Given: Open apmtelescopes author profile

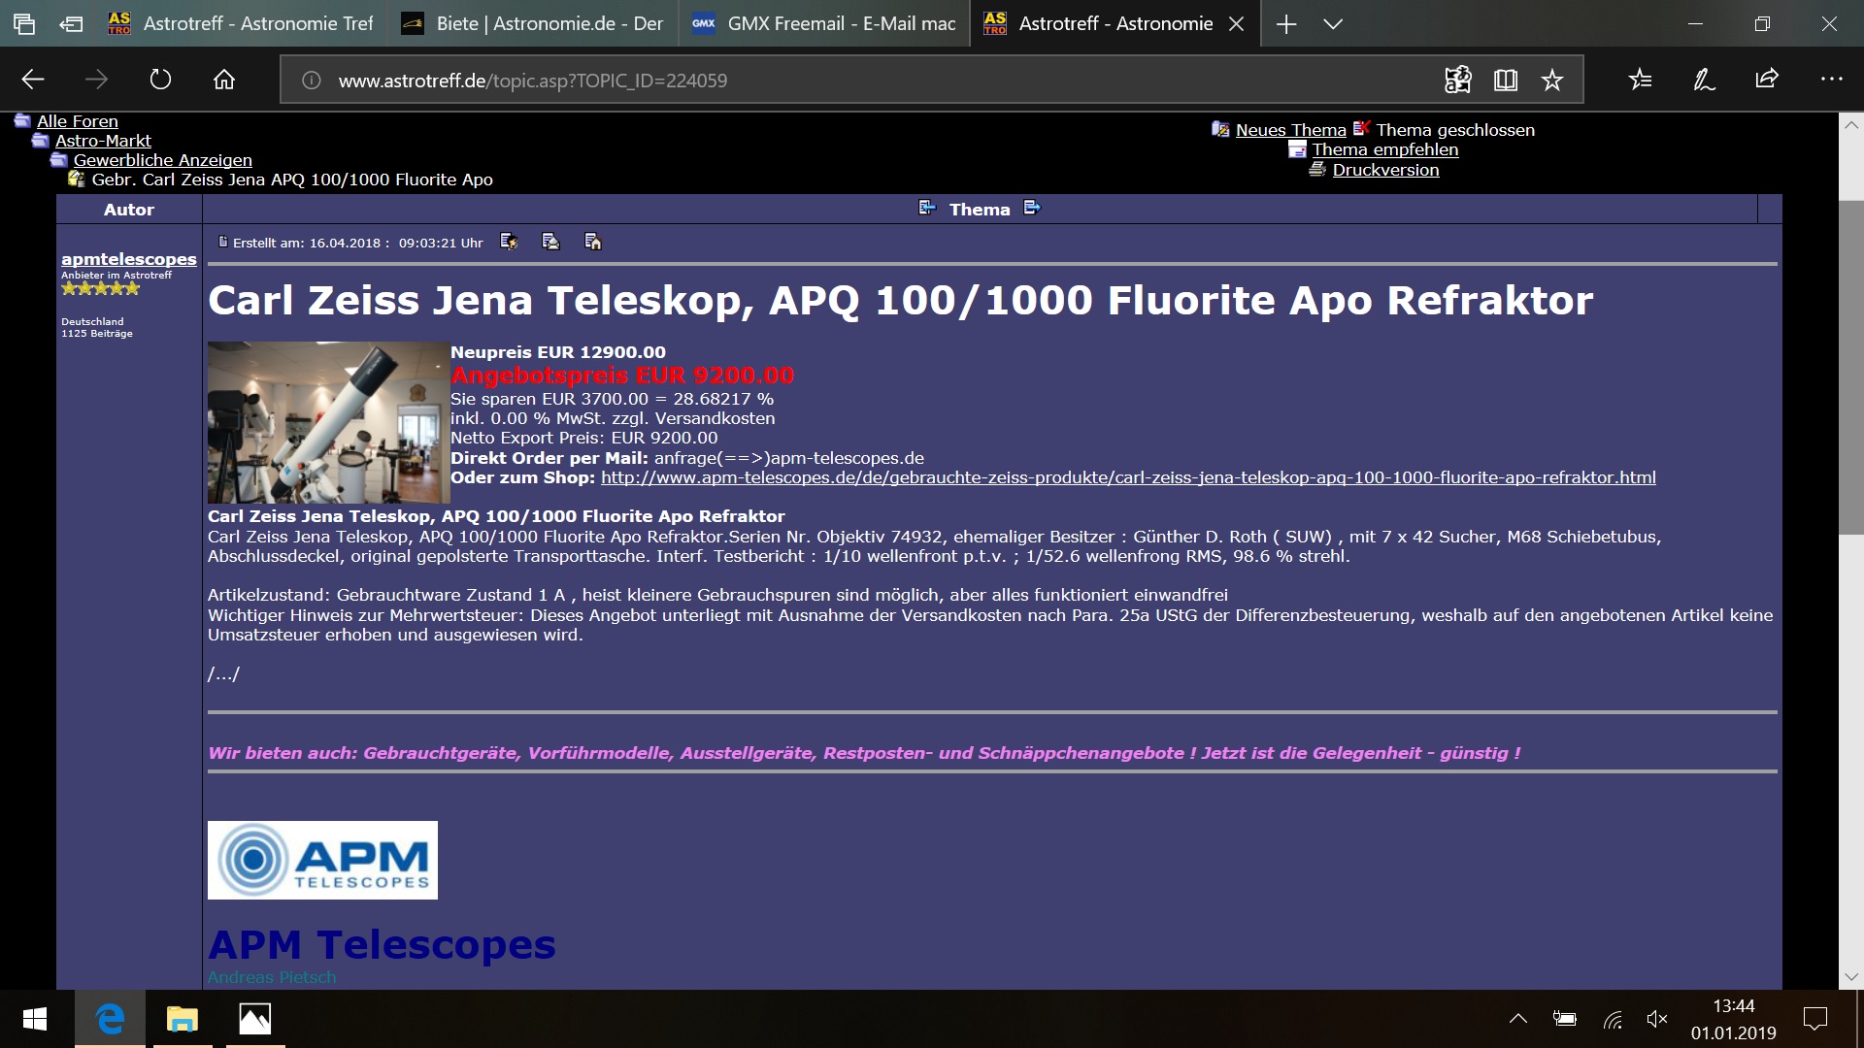Looking at the screenshot, I should click(129, 259).
